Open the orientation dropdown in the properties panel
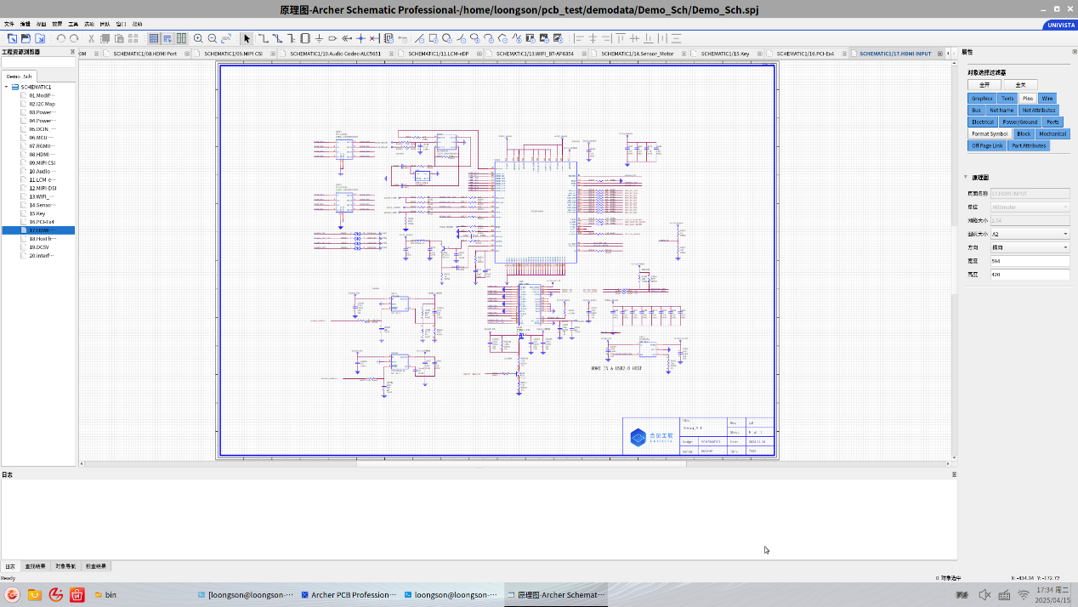Viewport: 1078px width, 607px height. (1030, 247)
